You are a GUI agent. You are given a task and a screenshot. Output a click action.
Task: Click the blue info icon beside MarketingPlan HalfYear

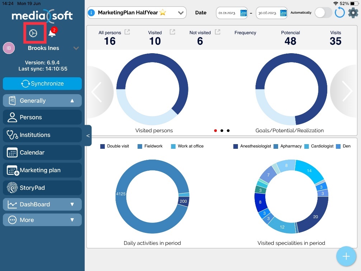pyautogui.click(x=92, y=13)
